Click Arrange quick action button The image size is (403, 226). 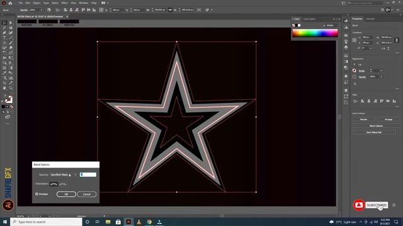pyautogui.click(x=389, y=119)
